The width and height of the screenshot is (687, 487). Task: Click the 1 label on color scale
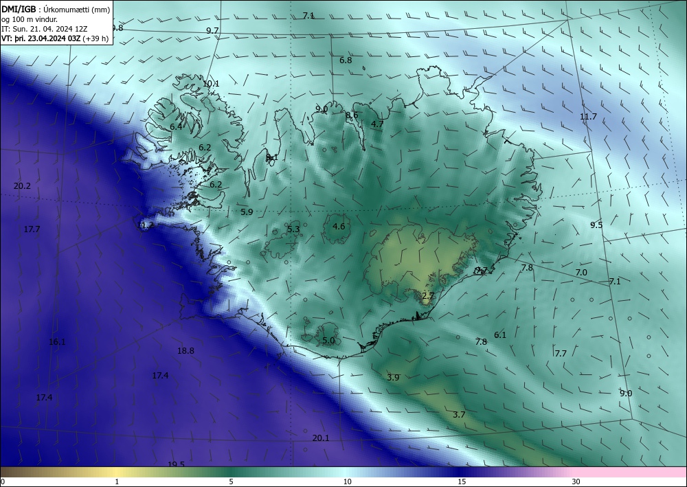coord(117,482)
